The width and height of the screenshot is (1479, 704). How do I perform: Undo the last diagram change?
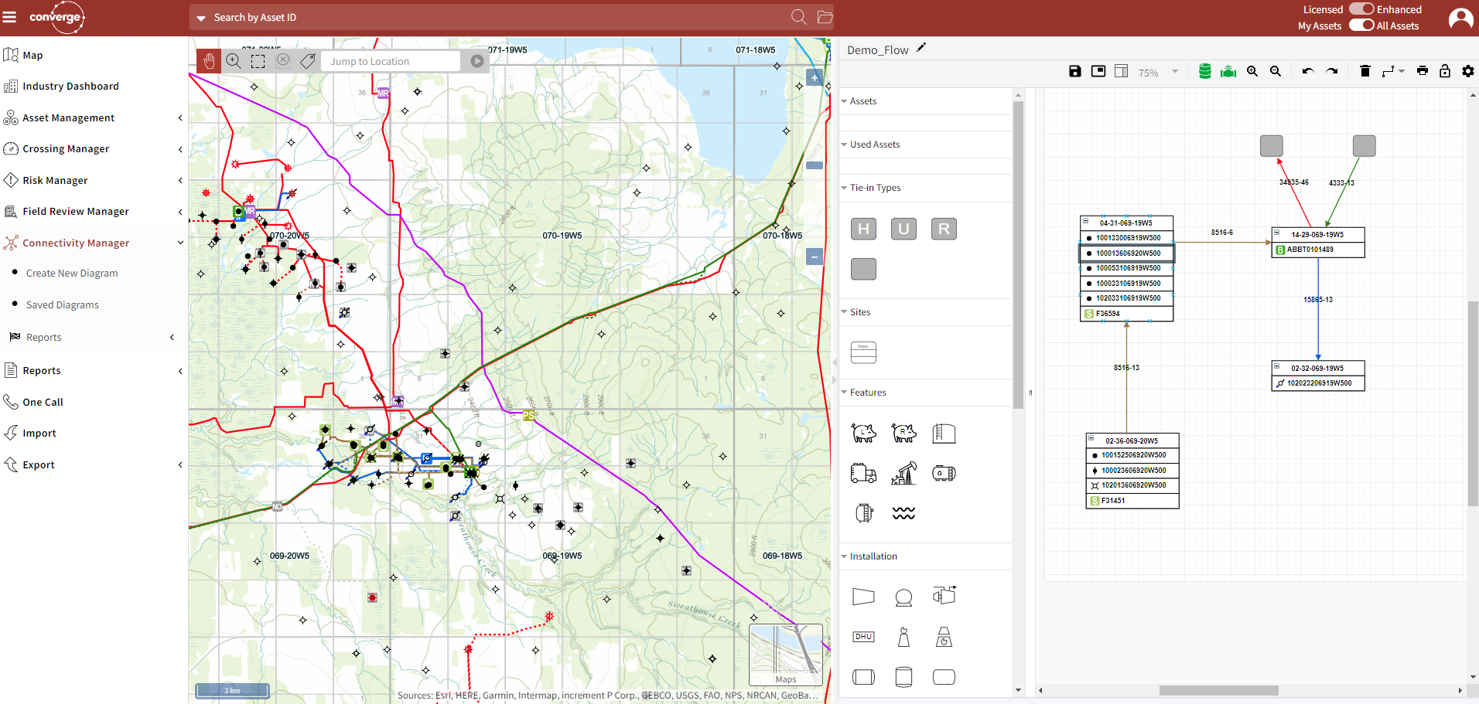point(1308,71)
